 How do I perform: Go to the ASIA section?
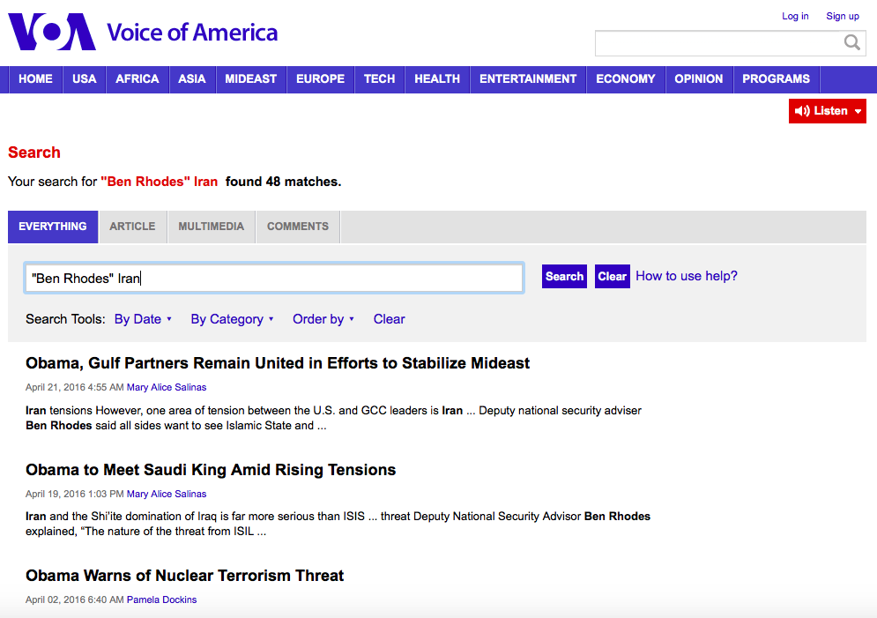pyautogui.click(x=192, y=78)
